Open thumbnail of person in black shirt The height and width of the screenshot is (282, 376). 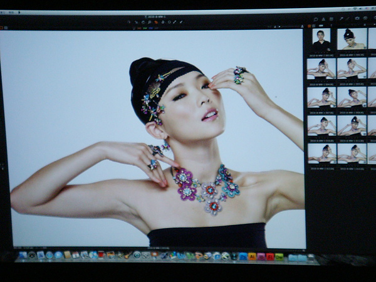[321, 40]
